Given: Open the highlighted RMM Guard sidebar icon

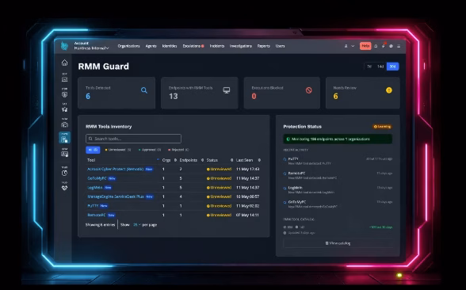Looking at the screenshot, I should pos(64,138).
